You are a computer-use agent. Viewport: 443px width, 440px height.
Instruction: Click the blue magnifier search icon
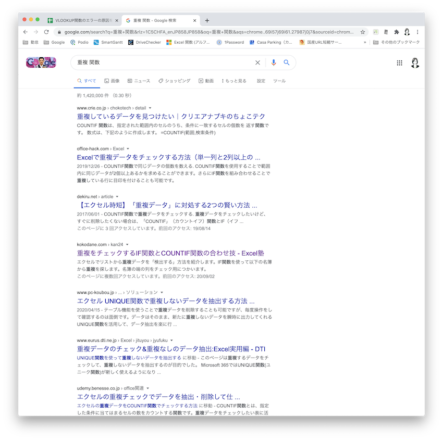[286, 62]
